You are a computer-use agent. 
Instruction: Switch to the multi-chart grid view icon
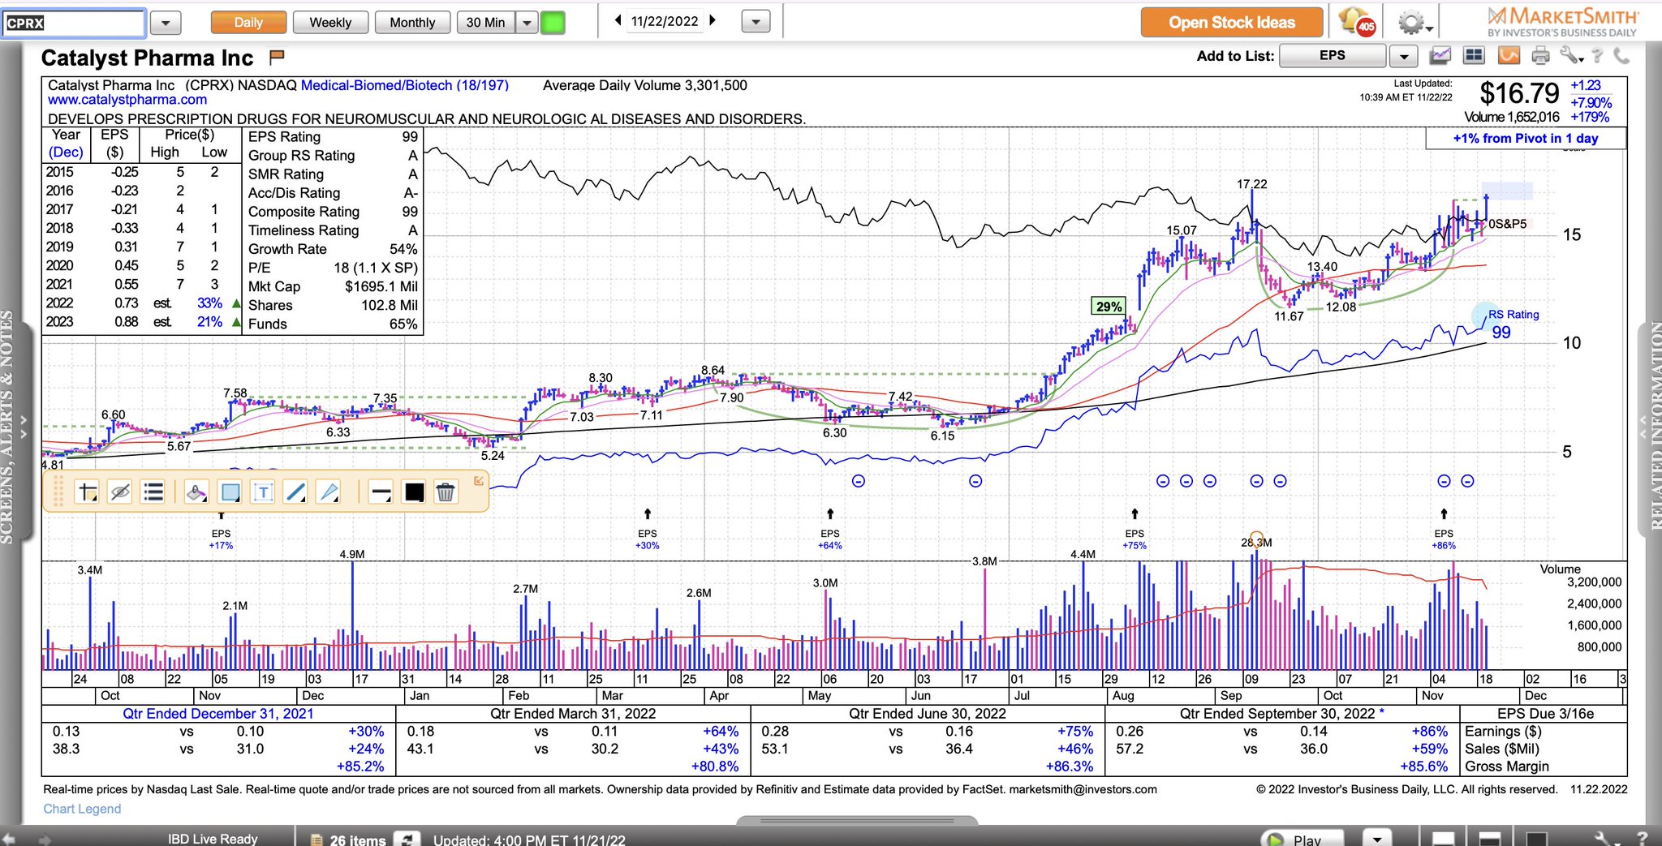[1474, 56]
